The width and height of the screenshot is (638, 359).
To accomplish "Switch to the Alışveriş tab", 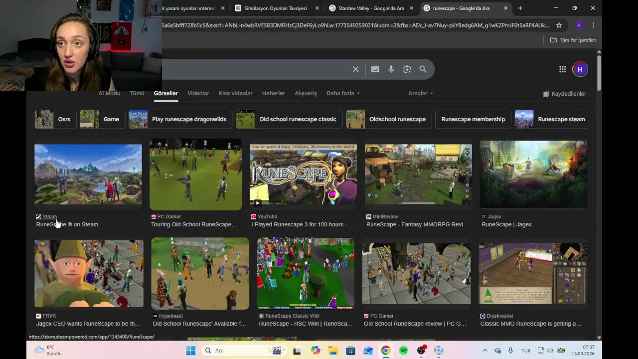I will point(306,93).
